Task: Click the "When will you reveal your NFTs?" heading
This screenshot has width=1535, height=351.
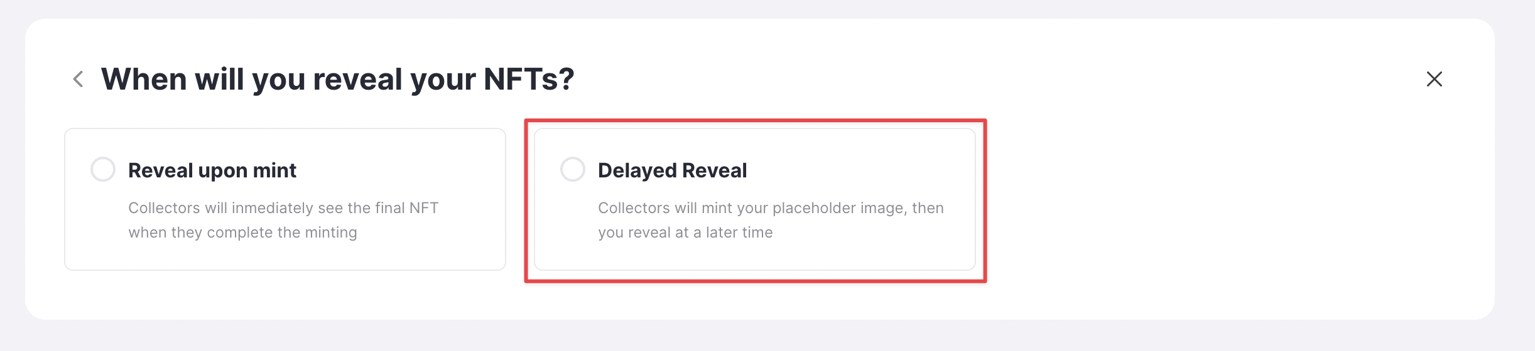Action: [x=337, y=79]
